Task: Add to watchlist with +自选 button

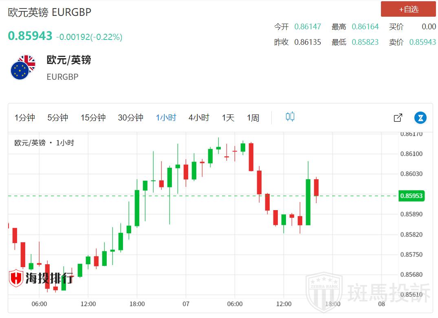Action: point(408,9)
